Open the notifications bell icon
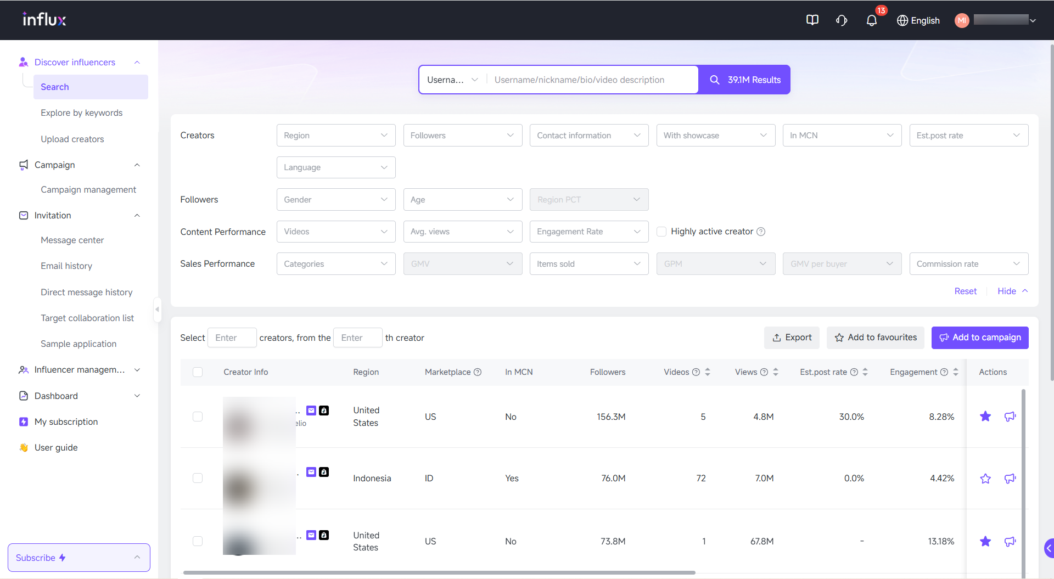 tap(871, 21)
